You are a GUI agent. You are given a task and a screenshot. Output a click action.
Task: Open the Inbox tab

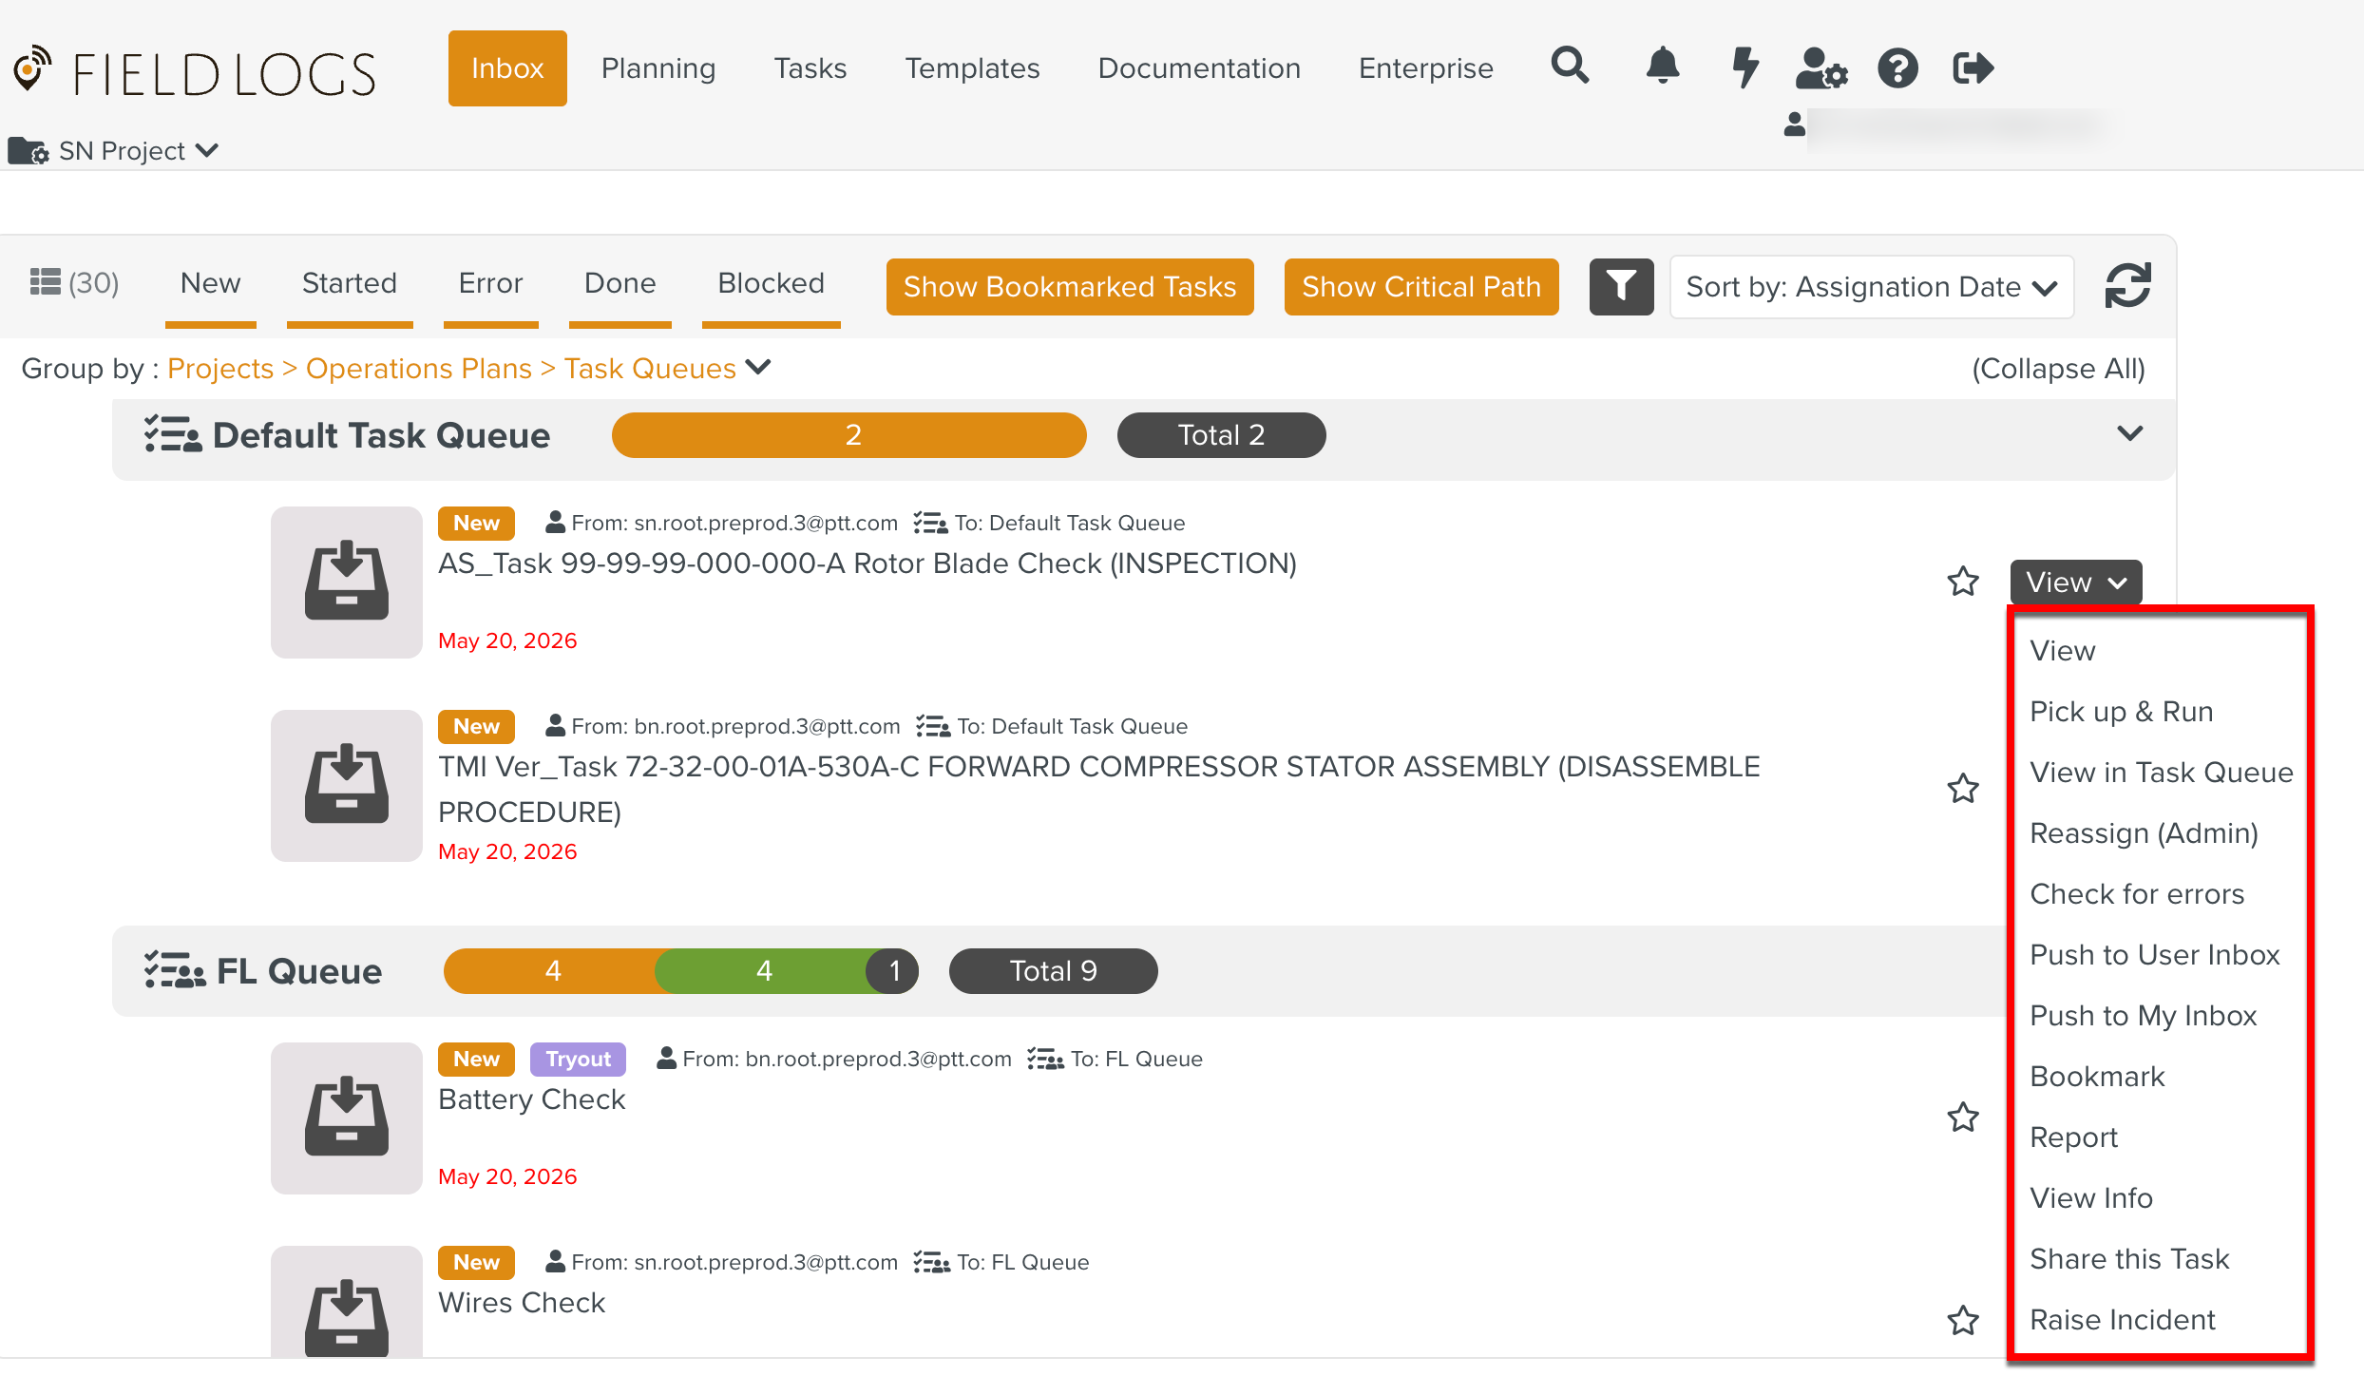[507, 68]
